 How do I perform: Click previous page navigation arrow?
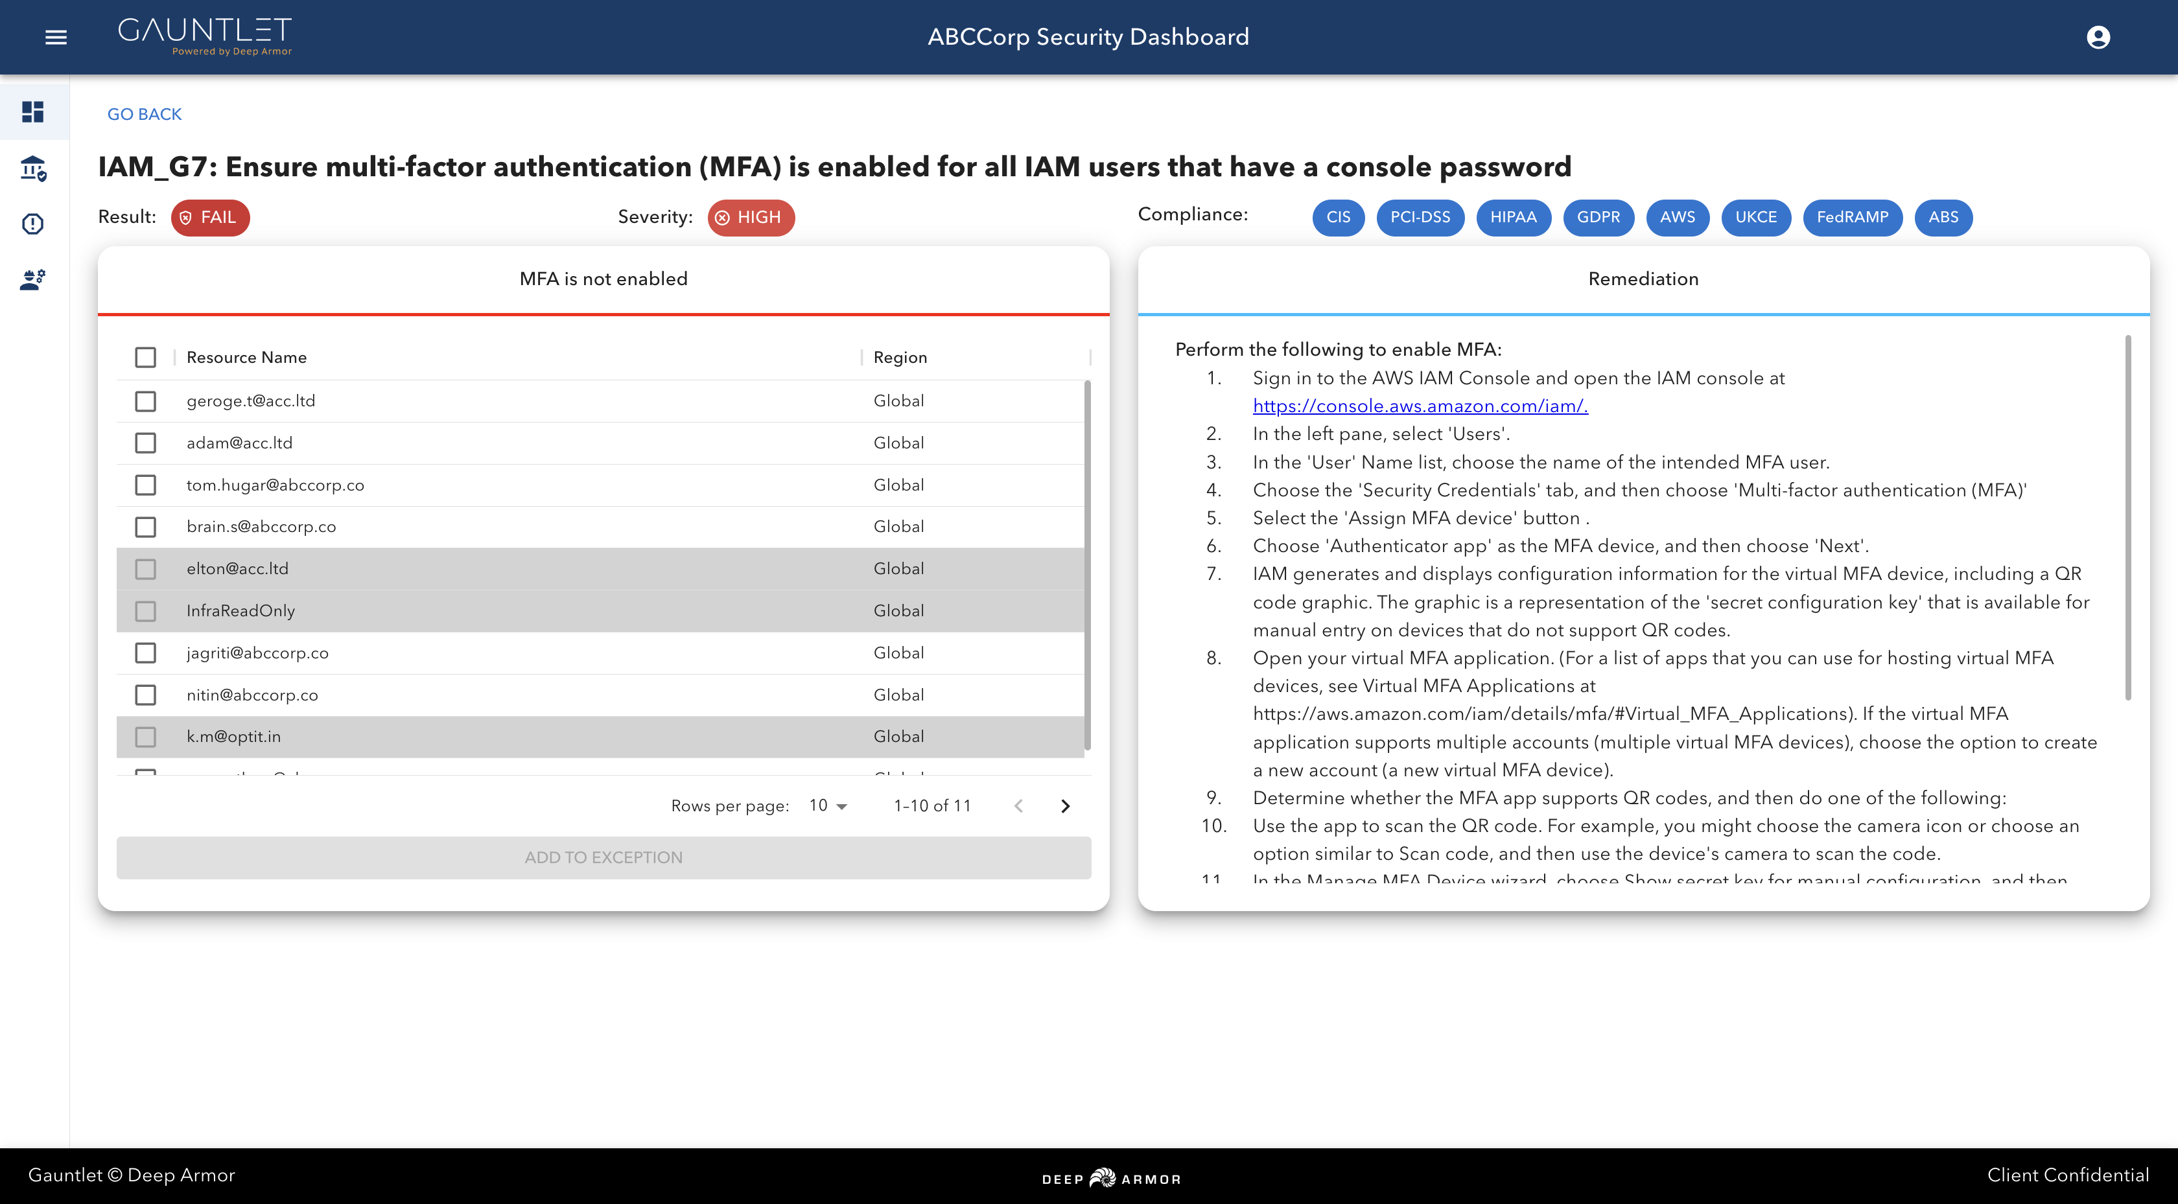pyautogui.click(x=1018, y=805)
